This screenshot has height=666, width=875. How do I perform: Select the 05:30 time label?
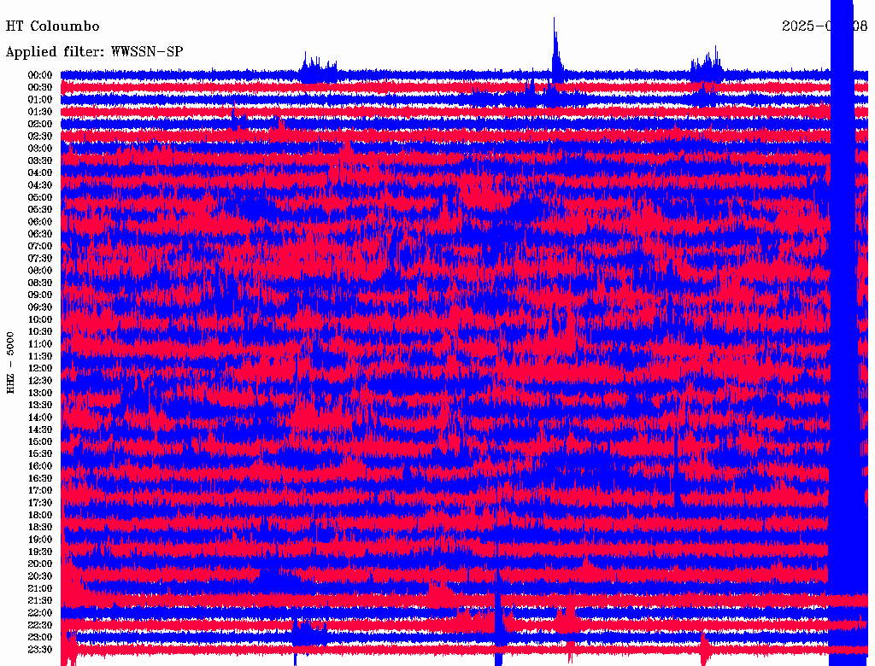(40, 210)
